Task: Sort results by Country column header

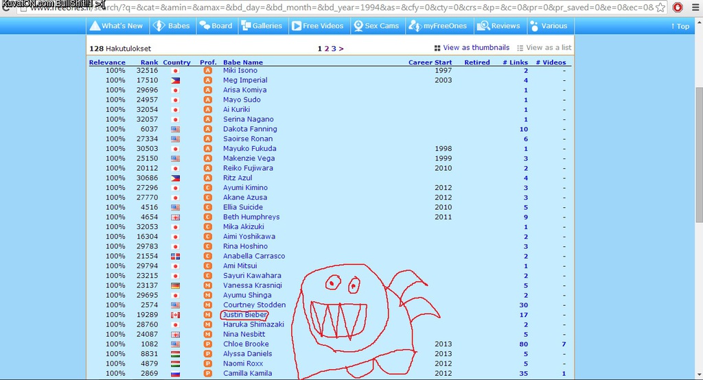Action: point(176,62)
